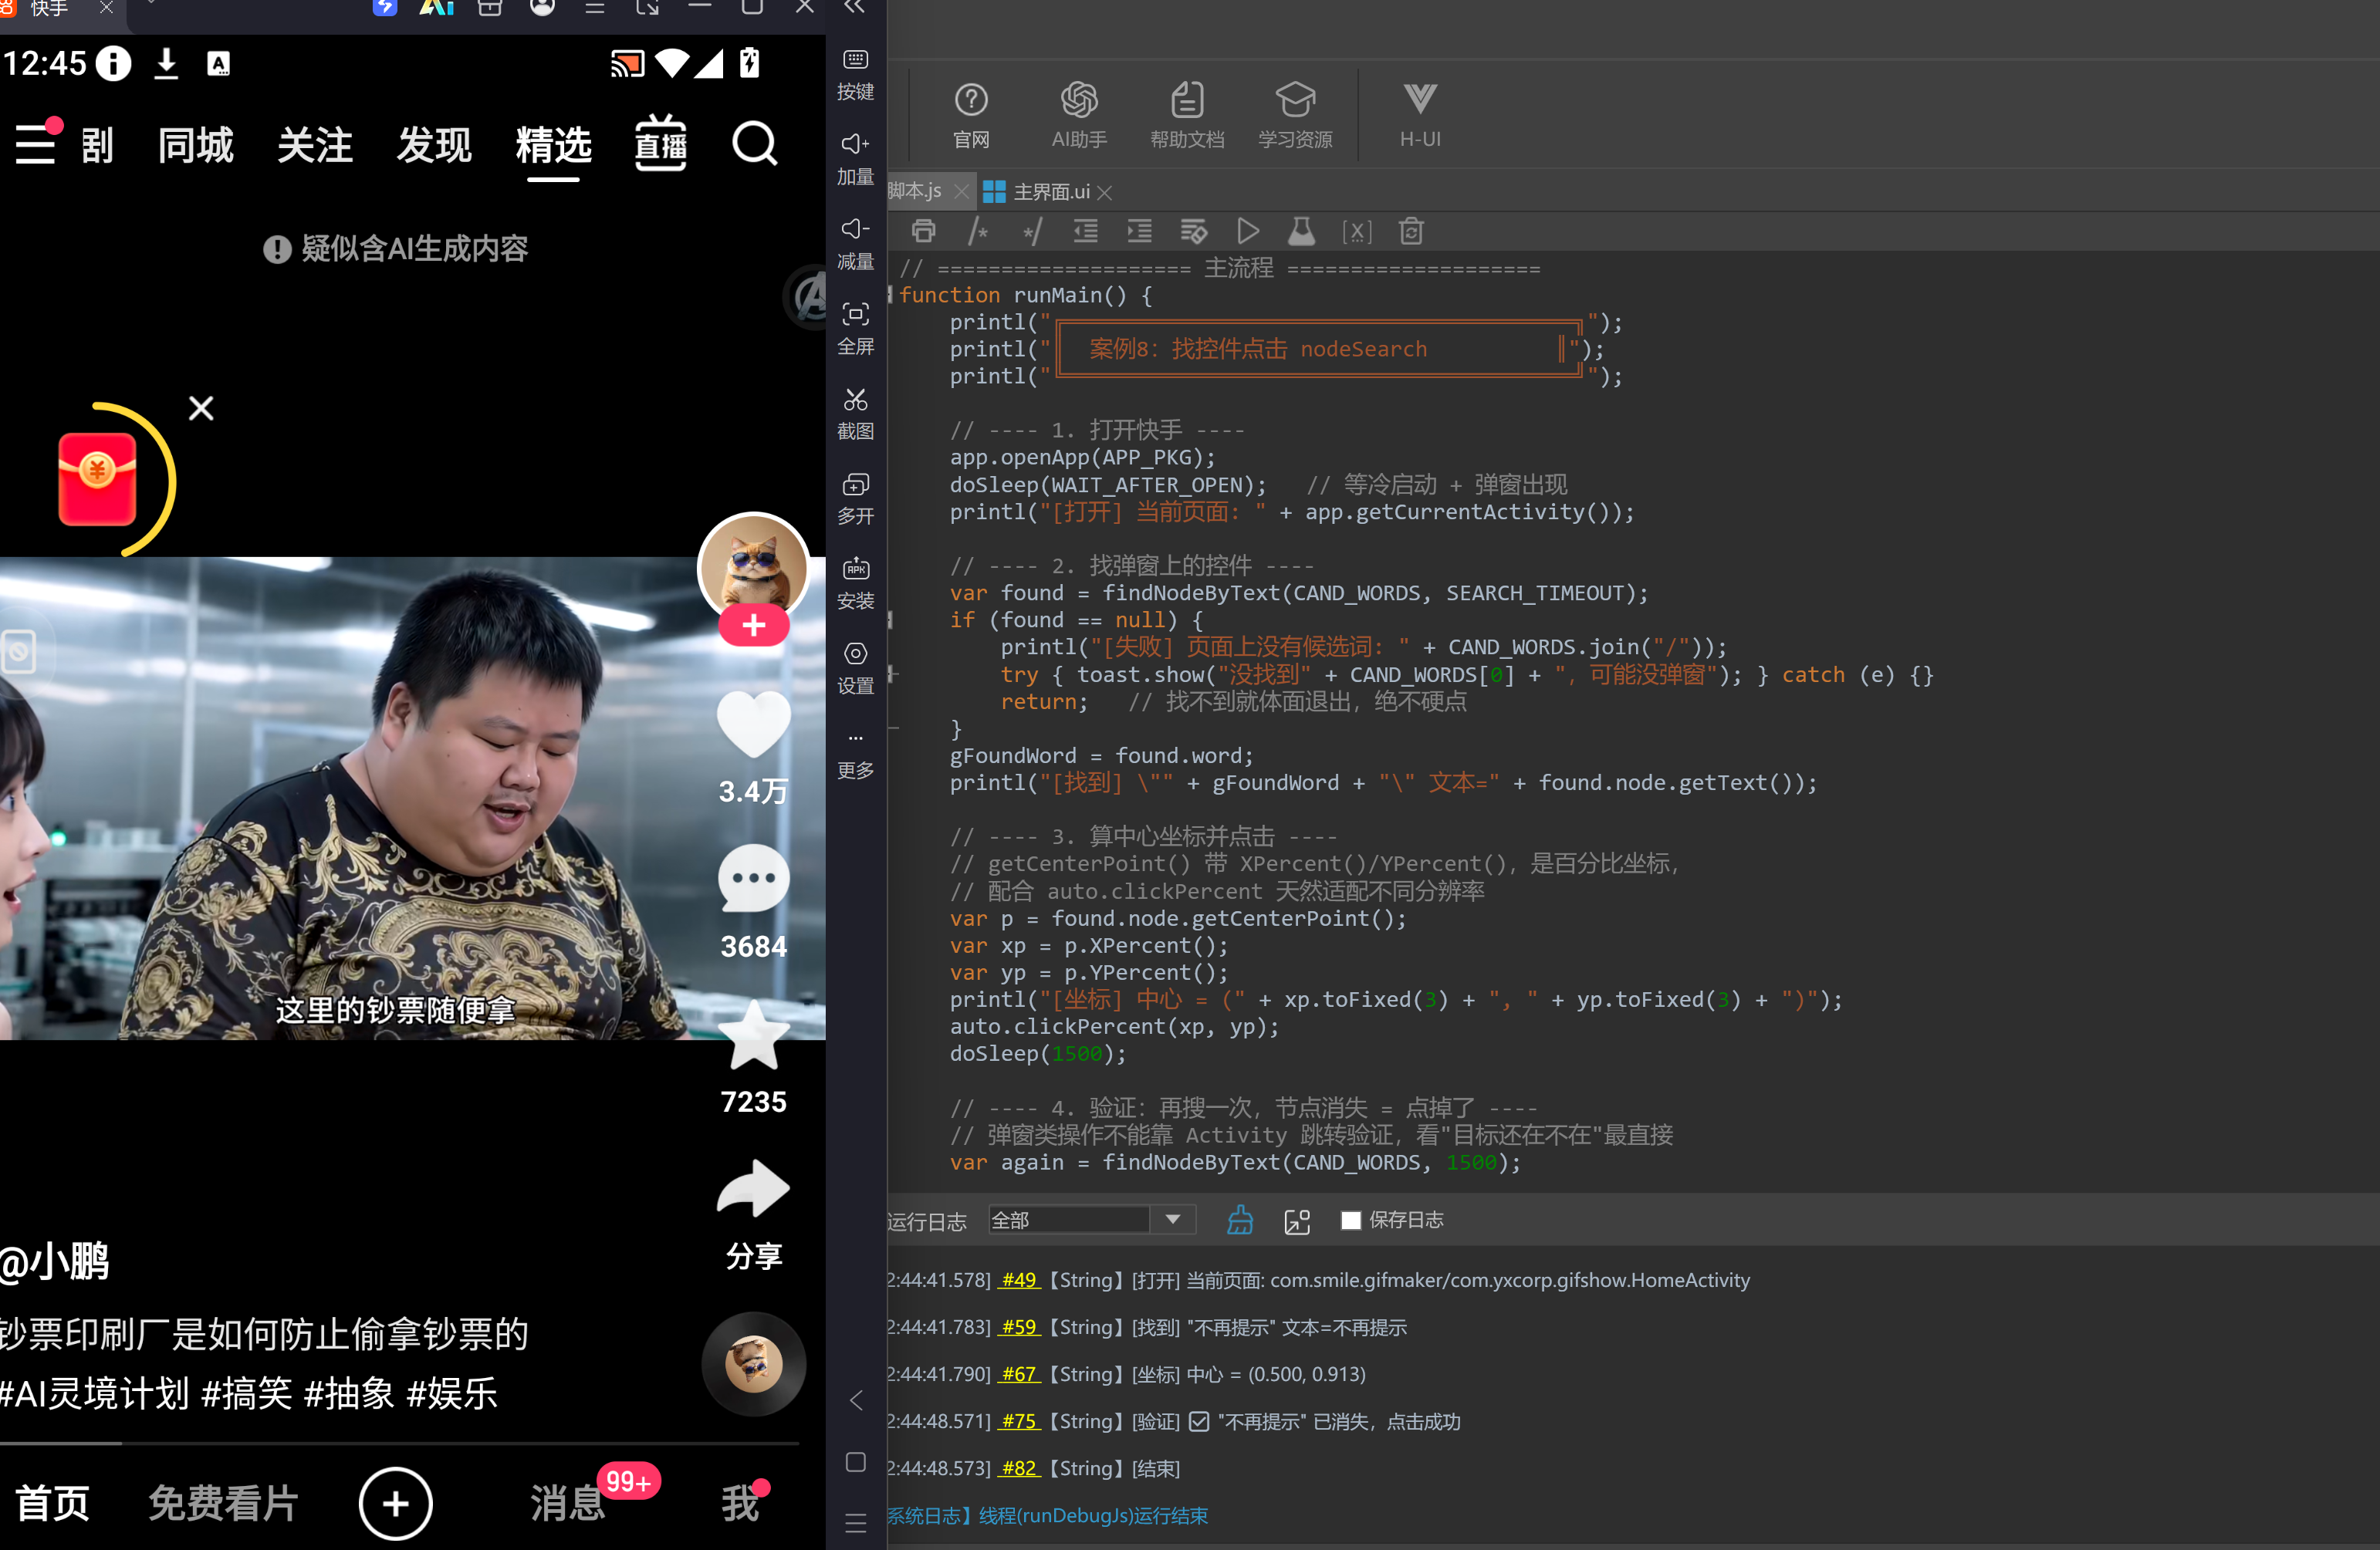The height and width of the screenshot is (1550, 2380).
Task: Switch to the 主界面.ui tab
Action: [1047, 191]
